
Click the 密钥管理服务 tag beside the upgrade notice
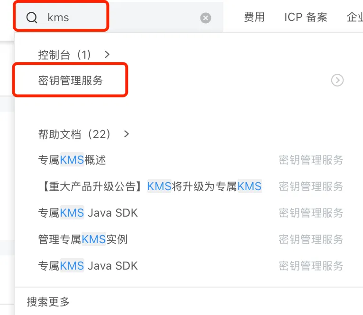click(x=311, y=186)
